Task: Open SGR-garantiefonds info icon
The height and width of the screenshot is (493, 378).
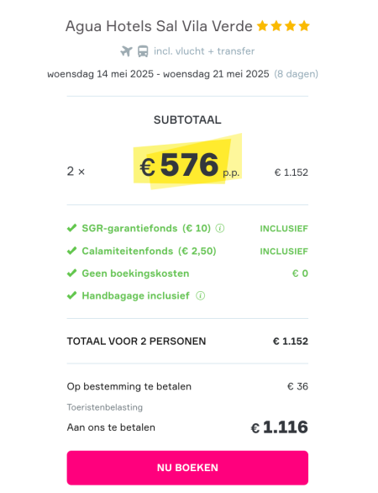Action: click(220, 228)
